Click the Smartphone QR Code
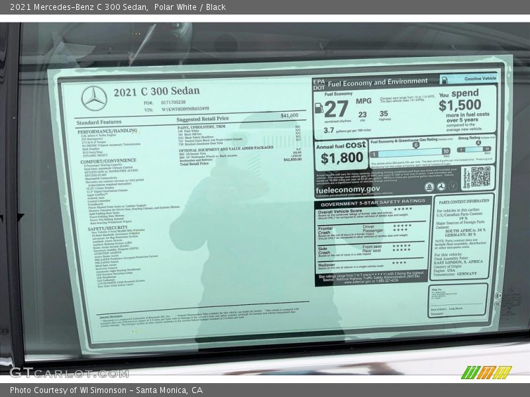Screen dimensions: 530x397 click(x=482, y=179)
